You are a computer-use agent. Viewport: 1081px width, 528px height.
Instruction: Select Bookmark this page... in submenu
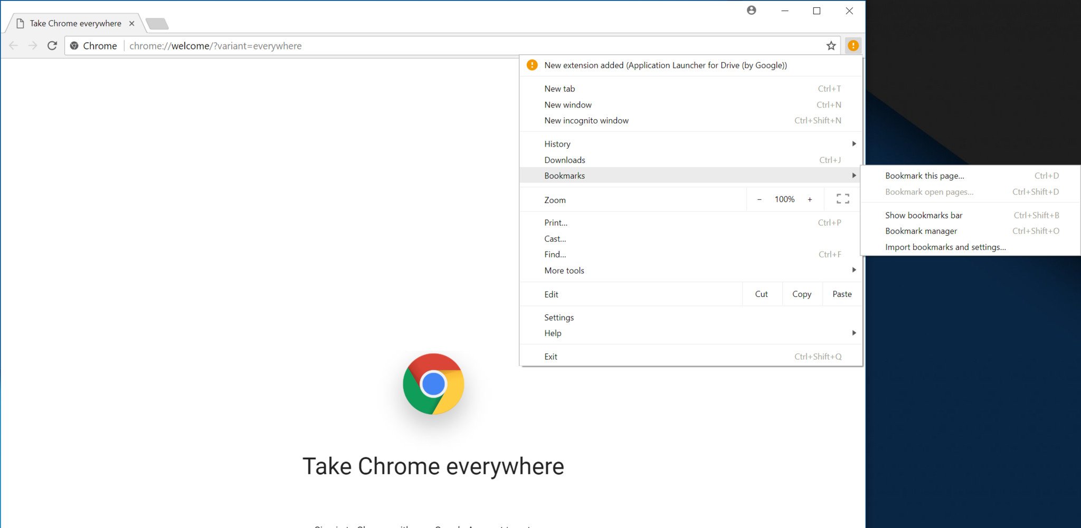coord(971,176)
